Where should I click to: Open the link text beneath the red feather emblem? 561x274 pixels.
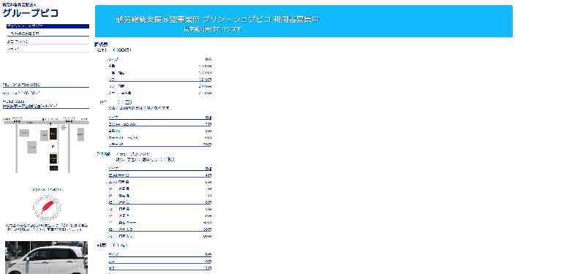click(47, 227)
